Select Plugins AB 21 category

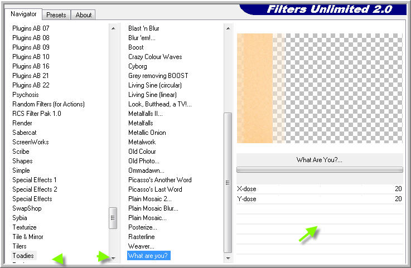[x=31, y=76]
